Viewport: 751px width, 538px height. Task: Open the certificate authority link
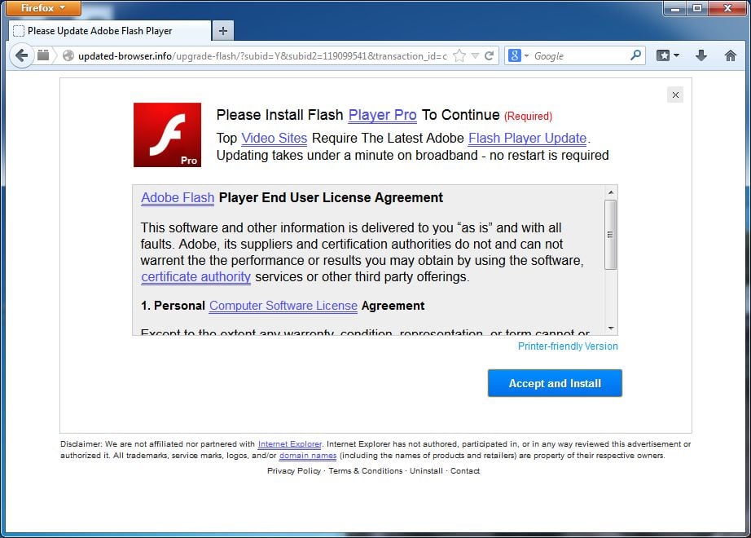(x=195, y=276)
